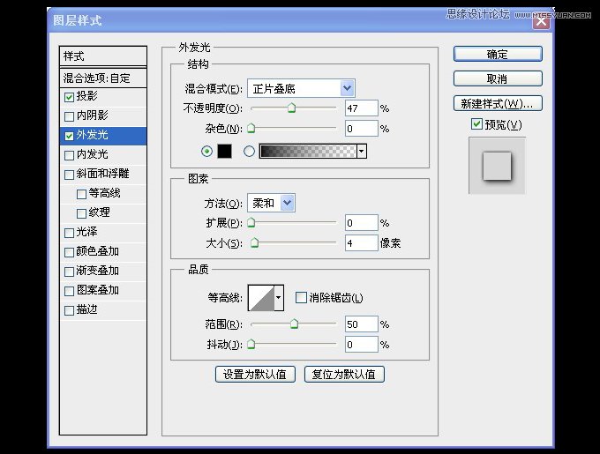
Task: Open the 等高线 contour picker arrow
Action: tap(279, 297)
